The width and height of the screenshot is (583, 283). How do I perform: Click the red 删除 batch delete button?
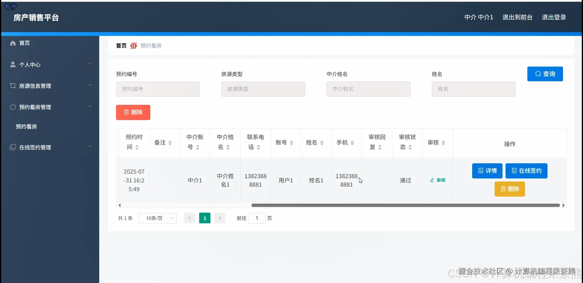(133, 112)
